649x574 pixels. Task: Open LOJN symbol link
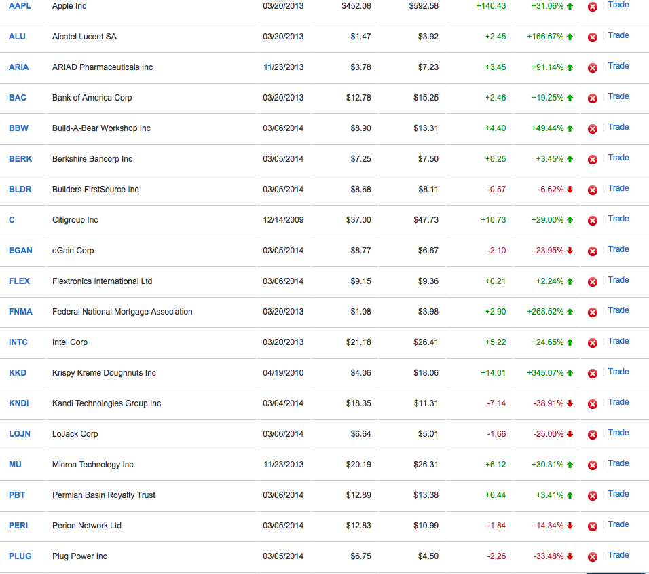[x=20, y=434]
